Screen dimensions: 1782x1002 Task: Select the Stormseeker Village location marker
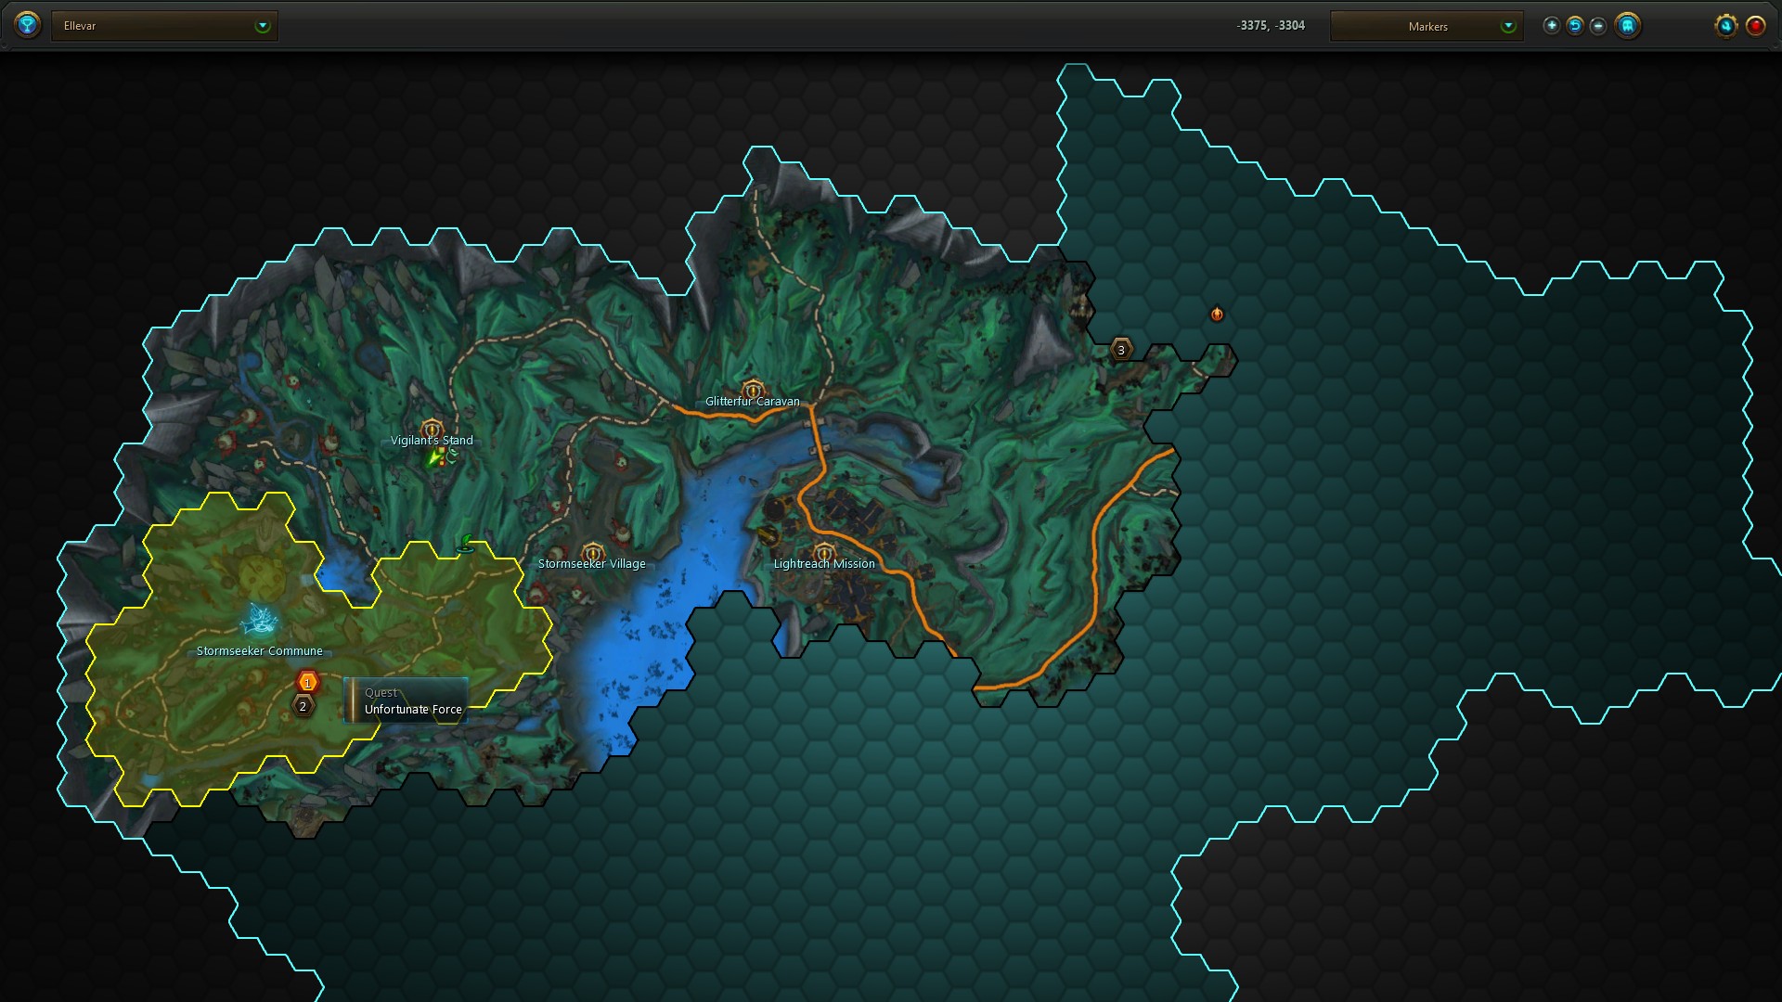(x=592, y=553)
